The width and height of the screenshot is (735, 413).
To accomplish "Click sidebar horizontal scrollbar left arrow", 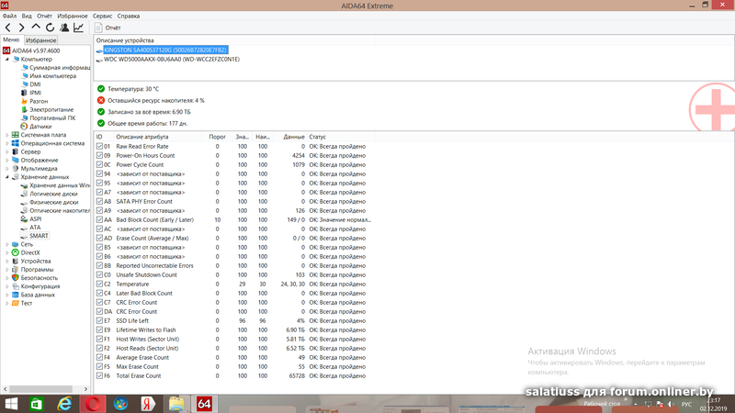I will [x=6, y=389].
